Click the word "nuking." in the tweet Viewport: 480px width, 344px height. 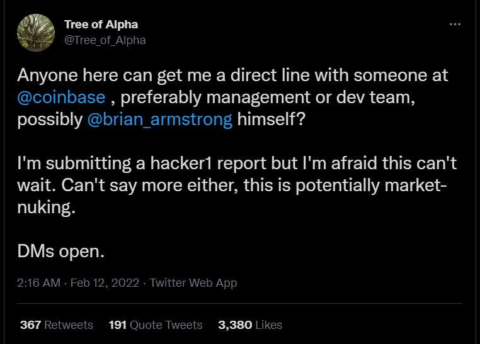pos(46,208)
